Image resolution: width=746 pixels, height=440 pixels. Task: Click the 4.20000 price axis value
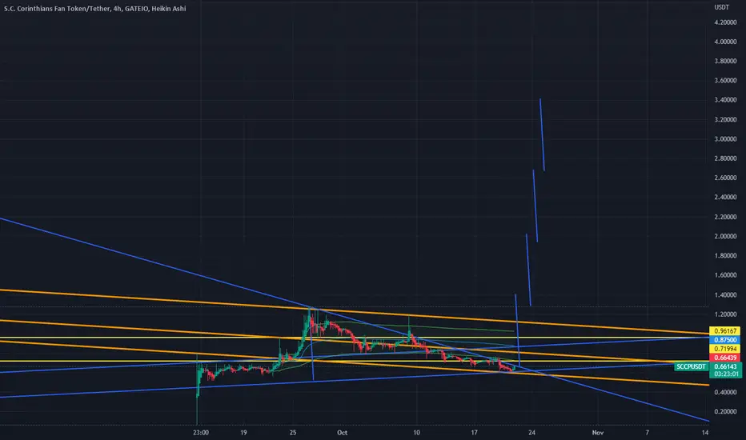tap(725, 22)
